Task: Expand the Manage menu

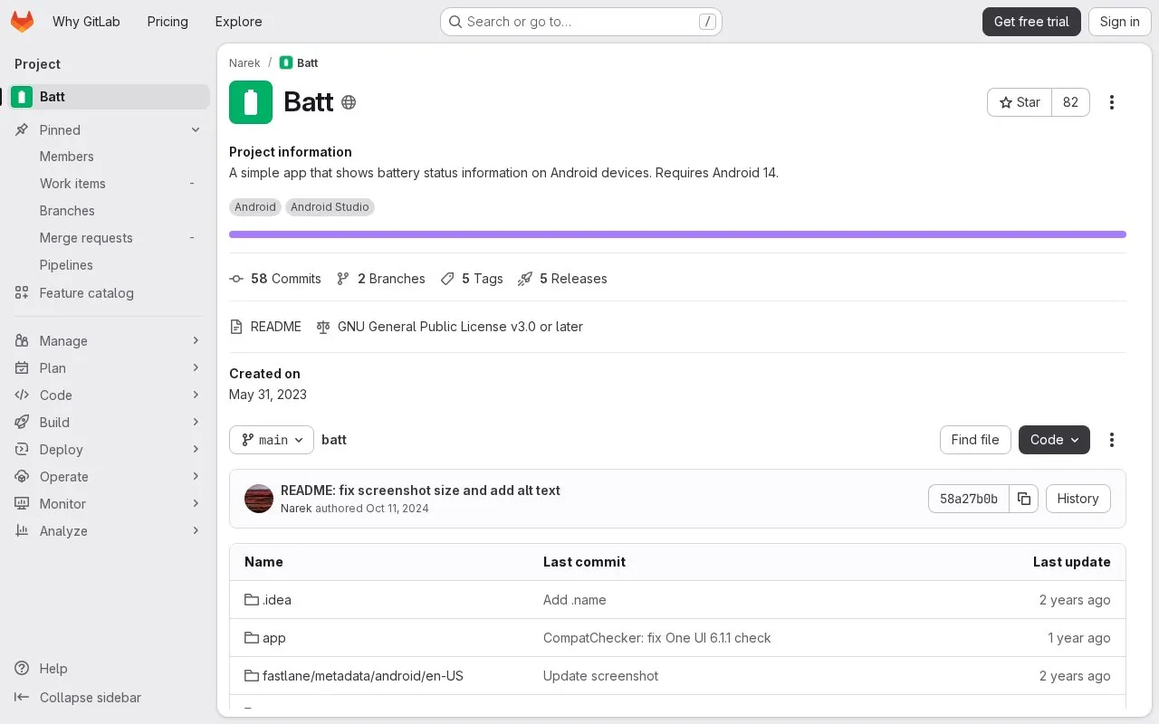Action: click(109, 341)
